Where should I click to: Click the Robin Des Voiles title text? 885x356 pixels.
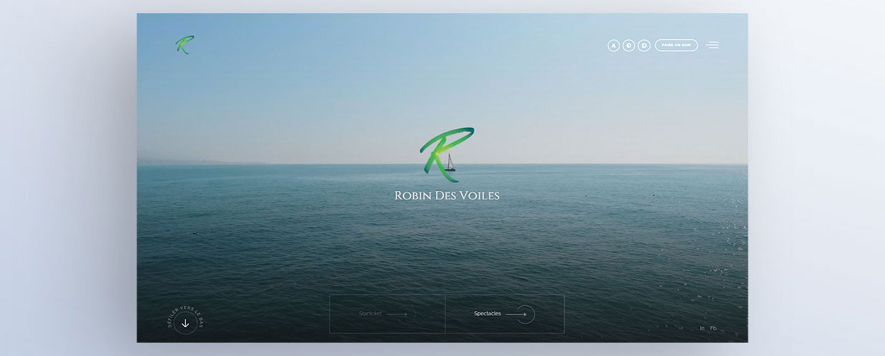click(x=447, y=196)
